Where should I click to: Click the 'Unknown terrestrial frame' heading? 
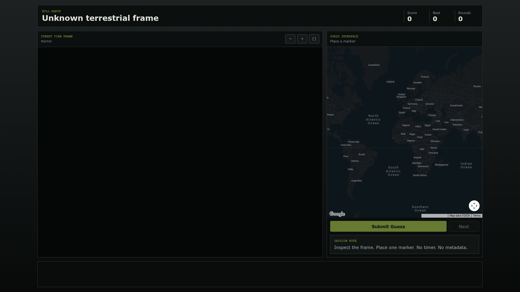click(x=100, y=18)
